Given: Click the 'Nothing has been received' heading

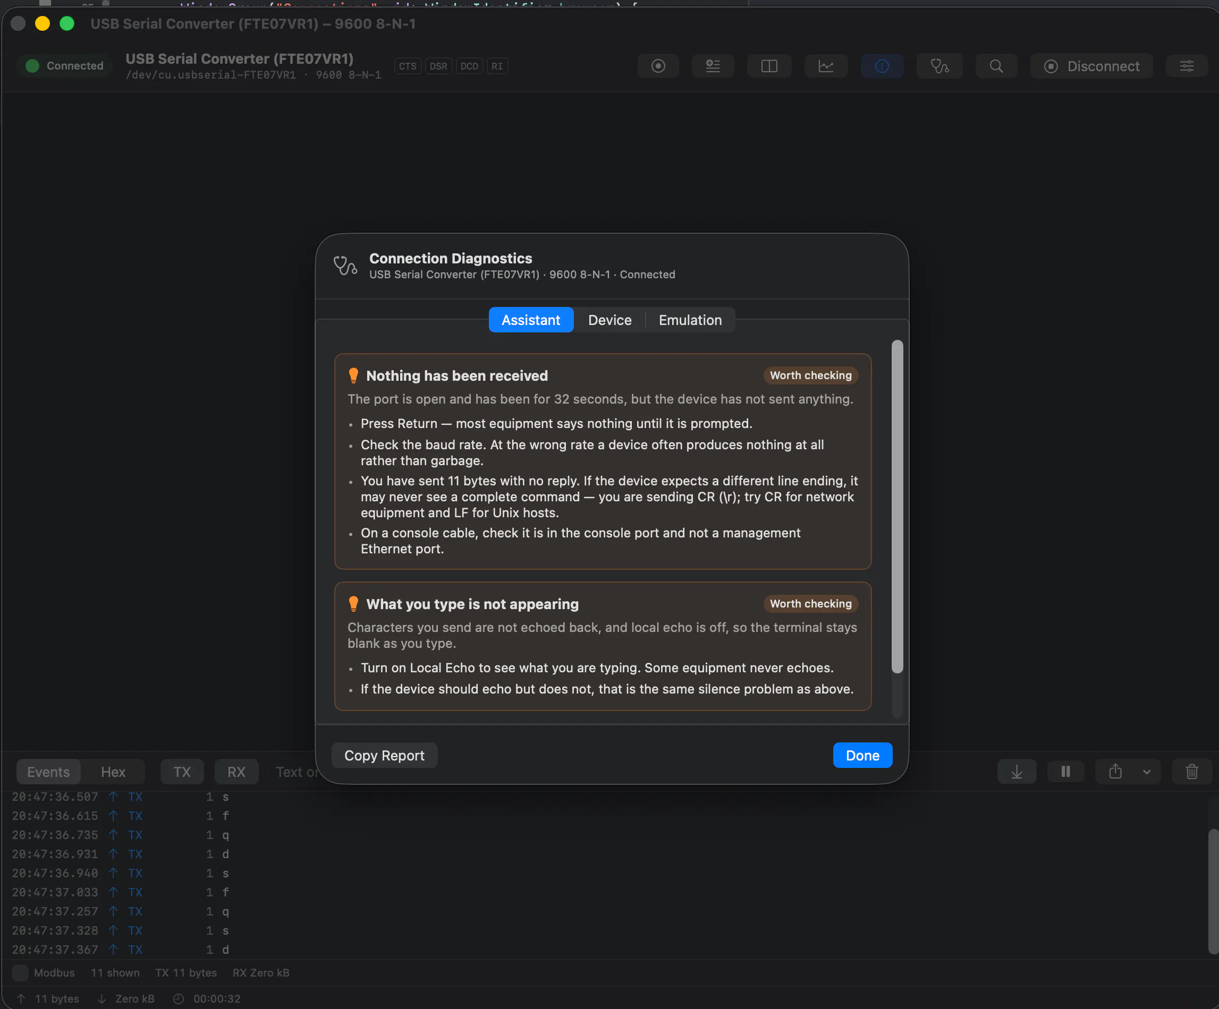Looking at the screenshot, I should pos(457,375).
